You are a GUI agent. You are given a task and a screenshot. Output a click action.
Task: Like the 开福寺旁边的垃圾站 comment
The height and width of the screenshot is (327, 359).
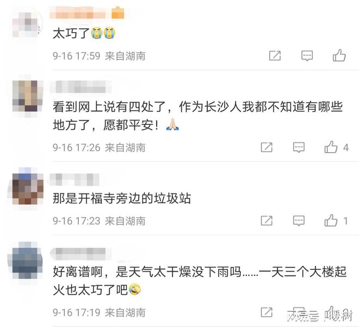tap(331, 221)
